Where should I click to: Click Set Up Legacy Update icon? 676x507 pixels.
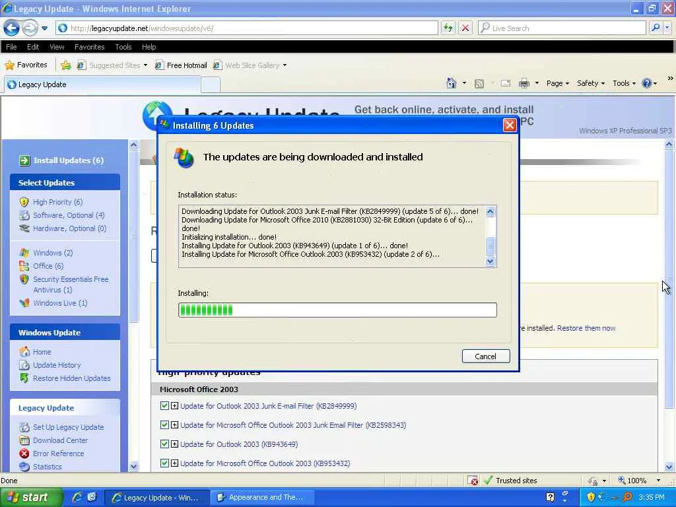pos(24,427)
